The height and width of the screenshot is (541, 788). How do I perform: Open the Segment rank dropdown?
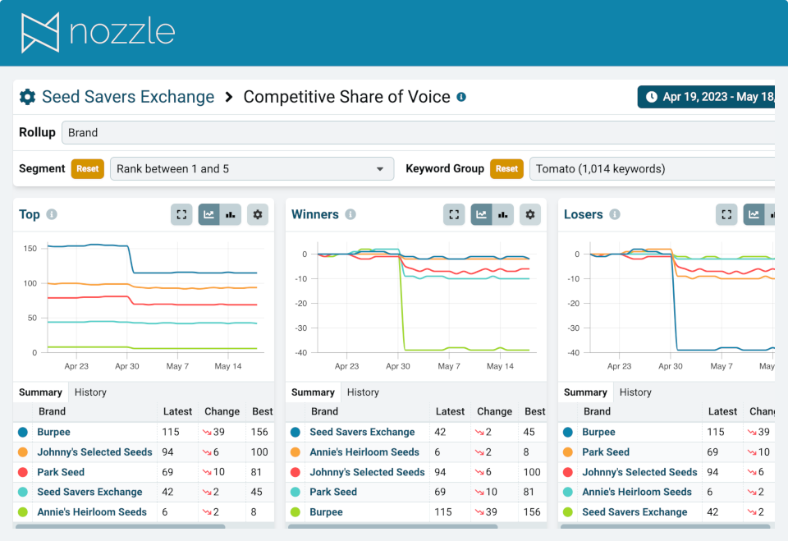252,169
